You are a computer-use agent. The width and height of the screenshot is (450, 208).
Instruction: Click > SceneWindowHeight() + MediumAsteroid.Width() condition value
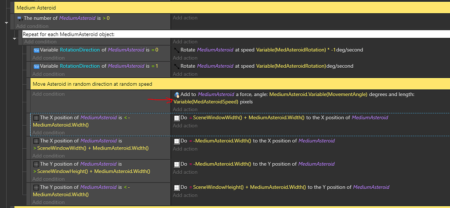pyautogui.click(x=91, y=172)
